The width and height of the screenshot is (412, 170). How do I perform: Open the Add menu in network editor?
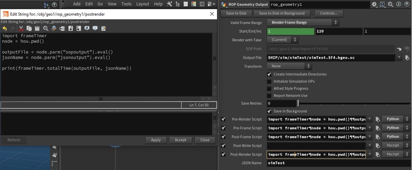[77, 4]
